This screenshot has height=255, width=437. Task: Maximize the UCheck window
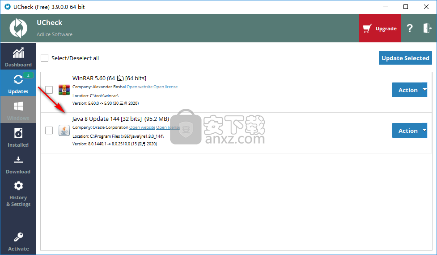(x=406, y=7)
